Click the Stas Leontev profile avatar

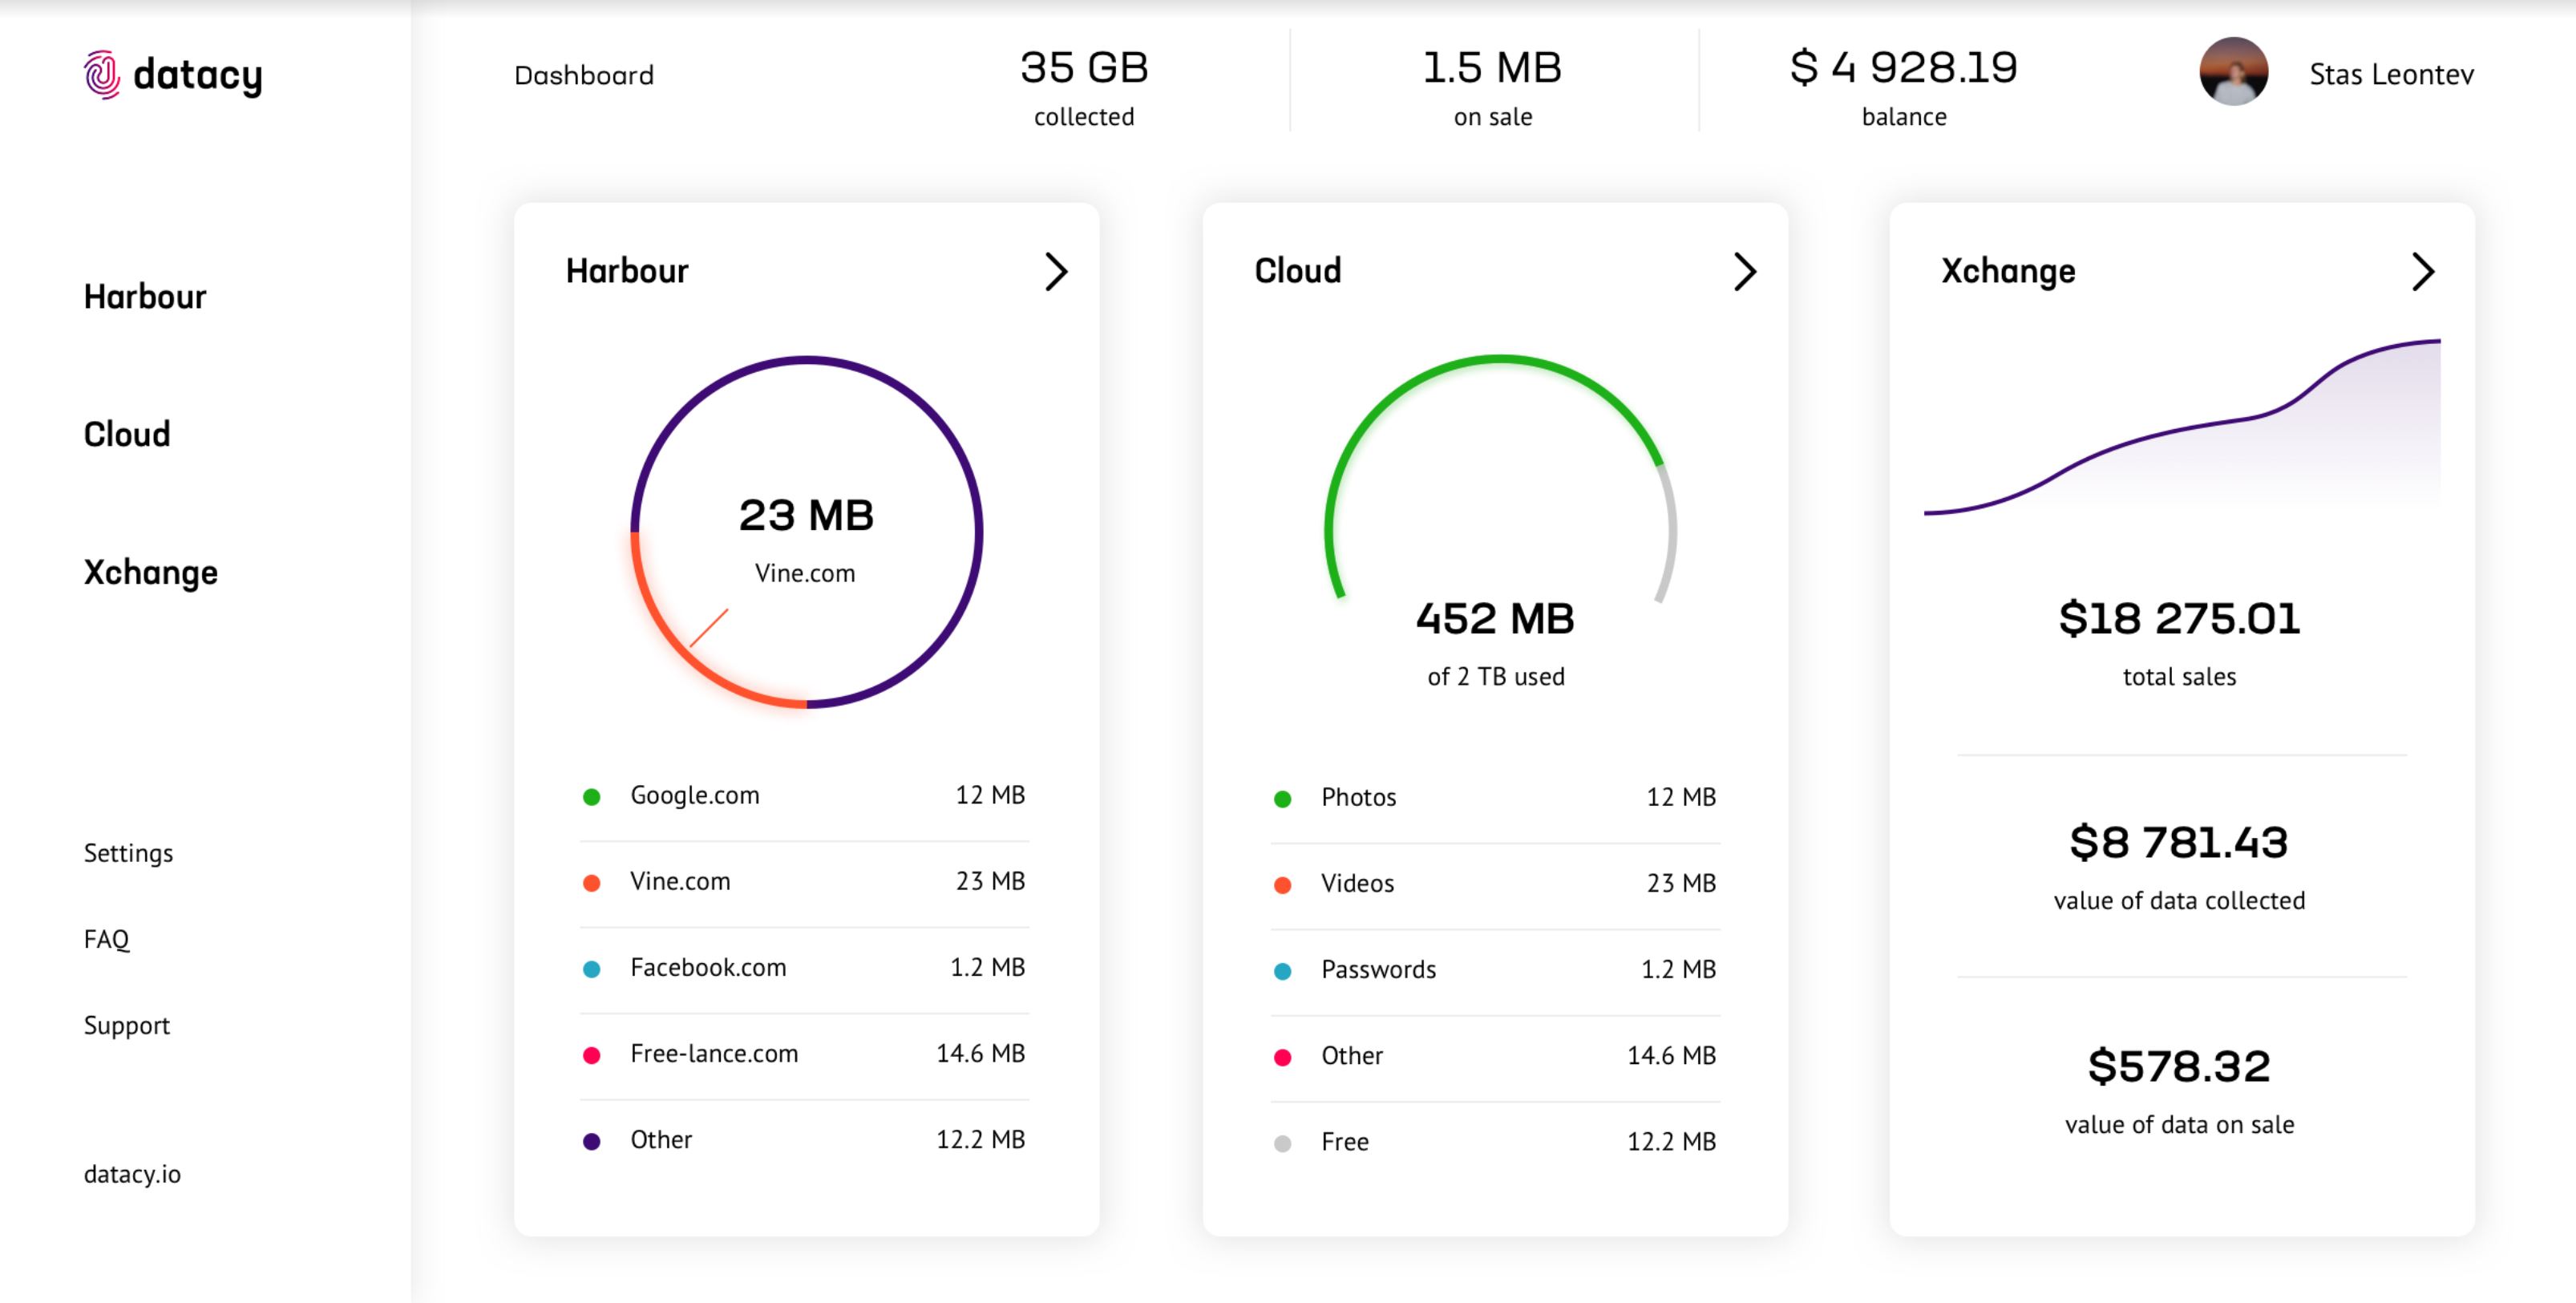[x=2233, y=72]
